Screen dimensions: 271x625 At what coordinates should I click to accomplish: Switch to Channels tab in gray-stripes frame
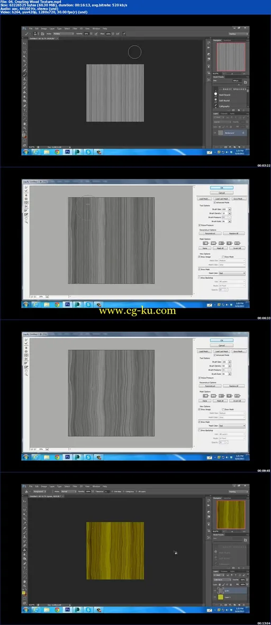224,114
